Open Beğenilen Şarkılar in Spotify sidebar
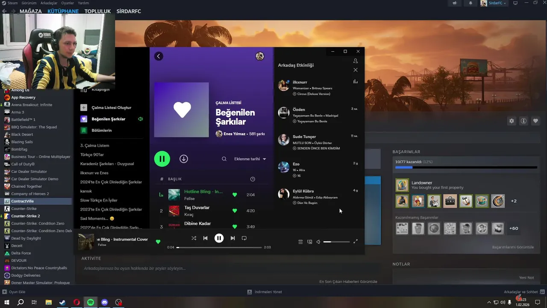The width and height of the screenshot is (547, 308). 109,119
